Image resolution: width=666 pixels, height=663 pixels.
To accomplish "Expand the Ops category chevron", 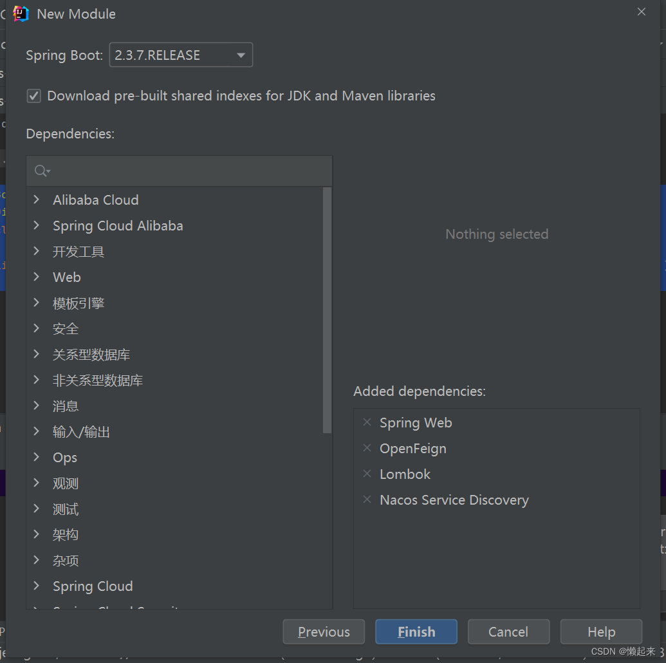I will 37,457.
